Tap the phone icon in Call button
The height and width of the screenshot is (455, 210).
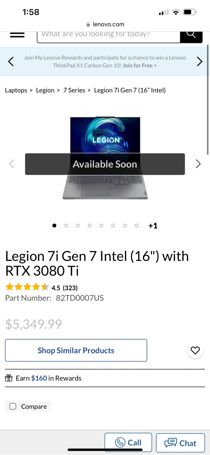pos(120,442)
